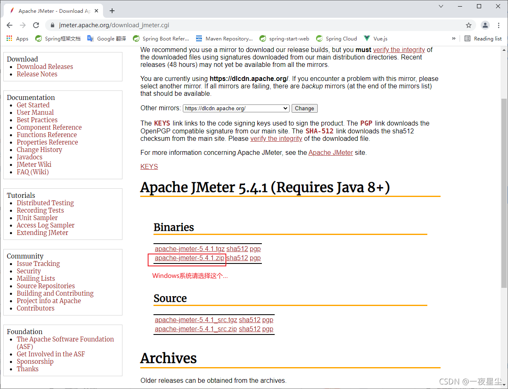Image resolution: width=508 pixels, height=389 pixels.
Task: Bookmark this page with the star icon
Action: 469,25
